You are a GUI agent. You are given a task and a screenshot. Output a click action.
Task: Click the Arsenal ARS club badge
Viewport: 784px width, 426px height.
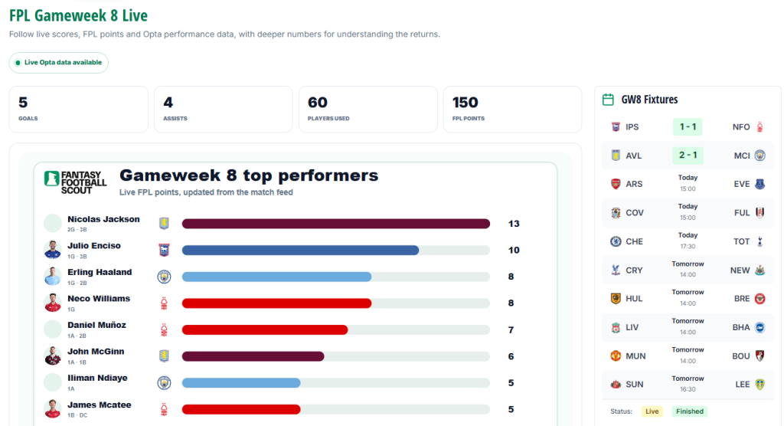[616, 184]
